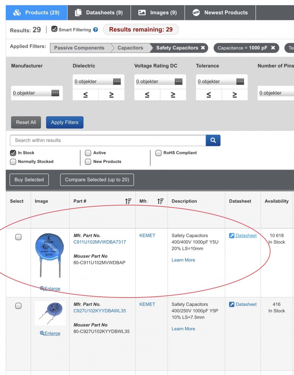Screen dimensions: 294x375
Task: Check the Active checkbox
Action: coord(88,153)
